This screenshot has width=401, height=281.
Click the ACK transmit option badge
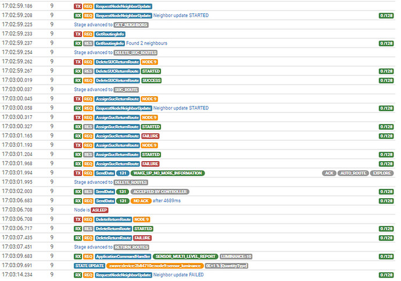click(329, 173)
